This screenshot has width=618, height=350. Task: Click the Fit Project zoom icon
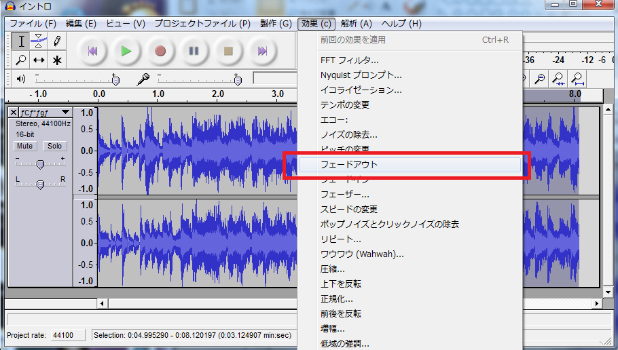point(577,79)
